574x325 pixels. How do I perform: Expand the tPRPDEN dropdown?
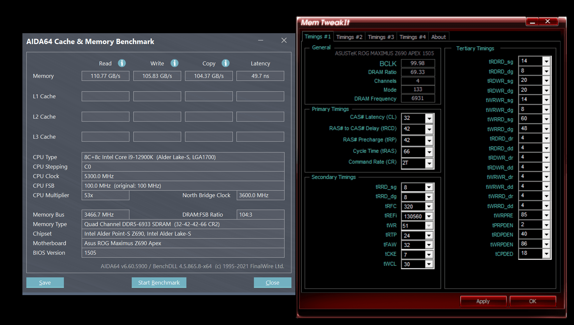[546, 225]
